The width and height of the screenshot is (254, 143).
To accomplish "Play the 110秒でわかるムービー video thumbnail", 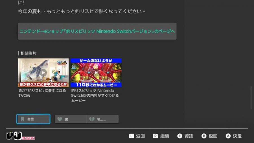I will tap(96, 73).
